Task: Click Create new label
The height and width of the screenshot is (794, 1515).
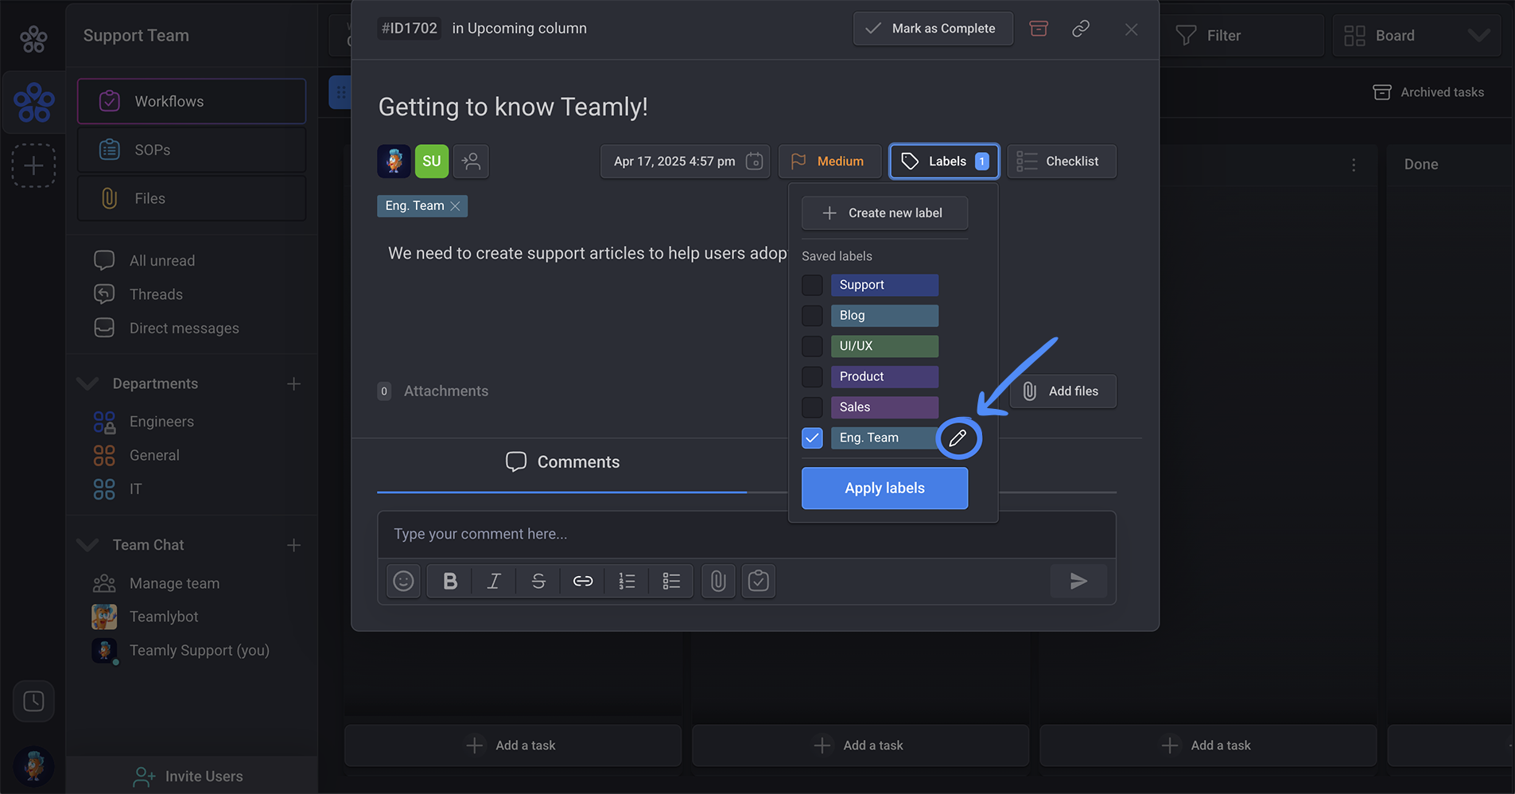Action: [884, 213]
